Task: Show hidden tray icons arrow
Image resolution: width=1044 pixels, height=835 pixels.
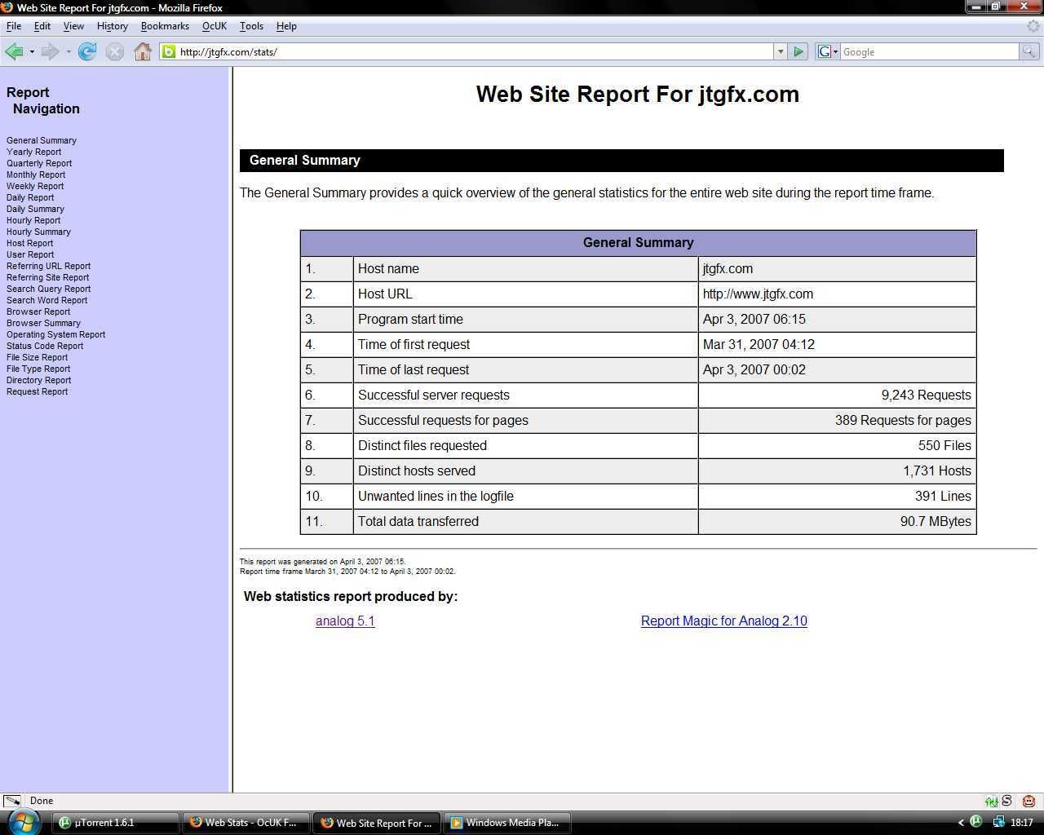Action: point(961,822)
